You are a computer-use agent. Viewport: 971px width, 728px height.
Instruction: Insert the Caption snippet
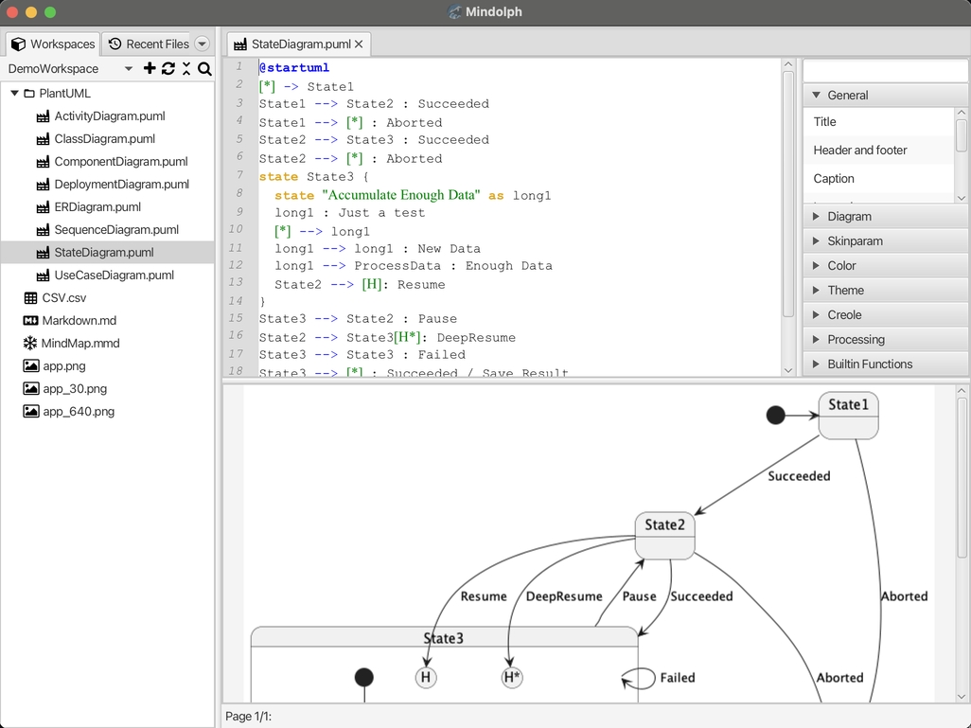click(x=878, y=178)
